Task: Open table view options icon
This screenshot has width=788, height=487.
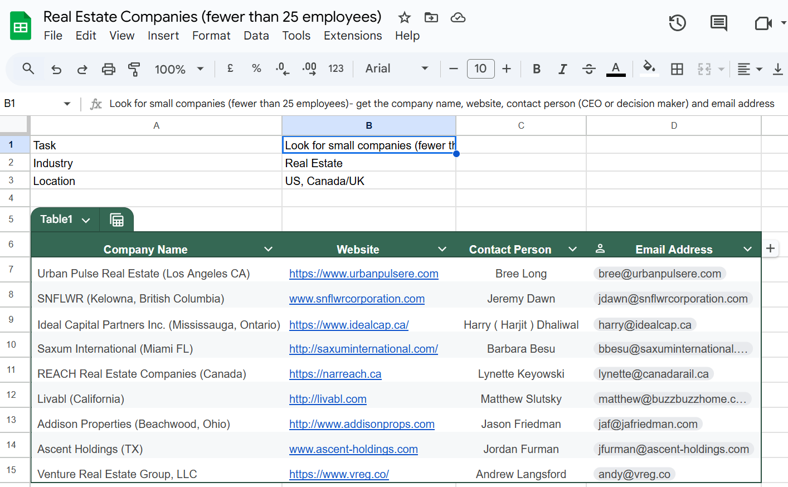Action: 116,220
